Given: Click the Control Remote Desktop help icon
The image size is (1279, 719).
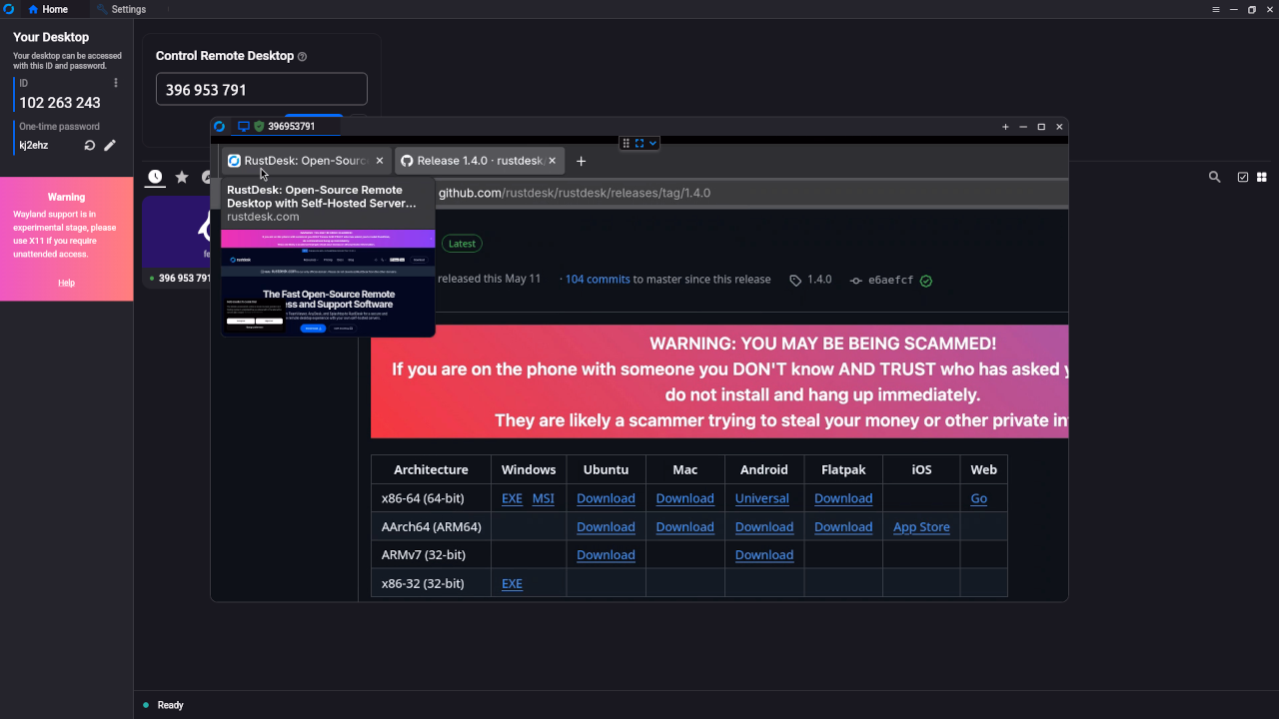Looking at the screenshot, I should click(303, 57).
